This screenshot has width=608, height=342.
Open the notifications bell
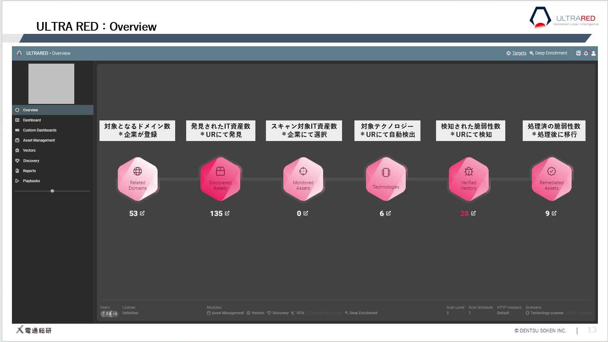point(586,53)
